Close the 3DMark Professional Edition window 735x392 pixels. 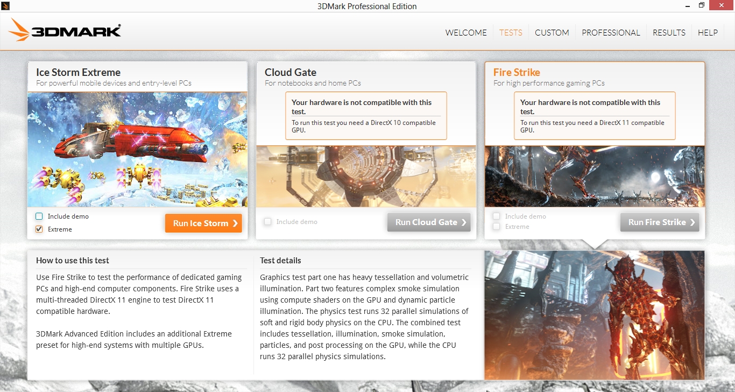(x=722, y=6)
